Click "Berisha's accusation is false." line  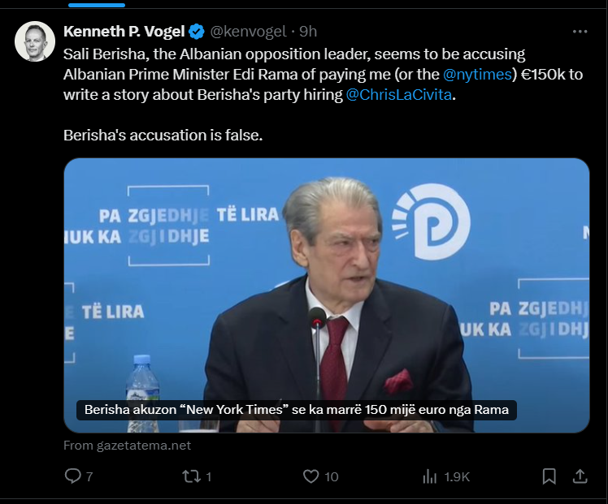click(163, 135)
